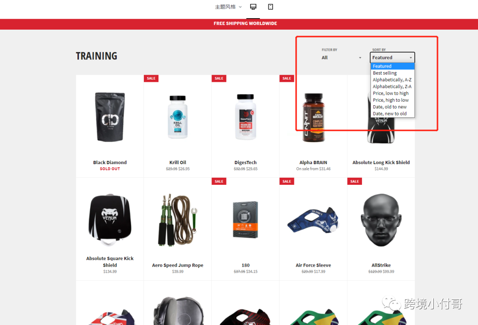Image resolution: width=478 pixels, height=325 pixels.
Task: Pick Date, old to new option
Action: tap(392, 107)
